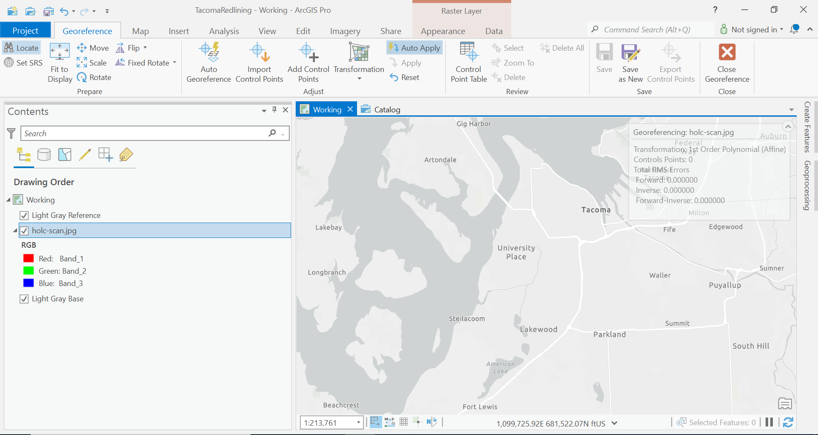The image size is (818, 435).
Task: Select the Scale tool
Action: tap(92, 63)
